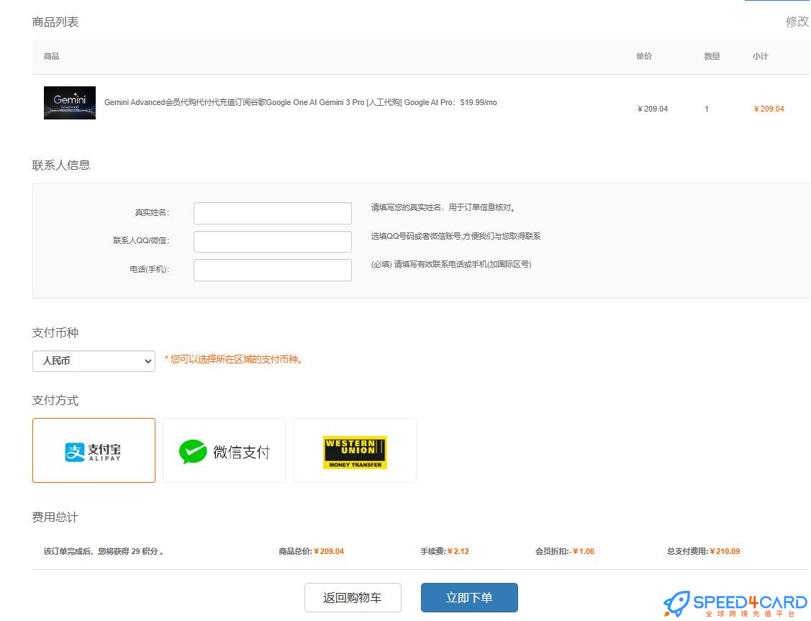Click the subtotal price ¥209.04
Screen dimensions: 811x621
[769, 109]
